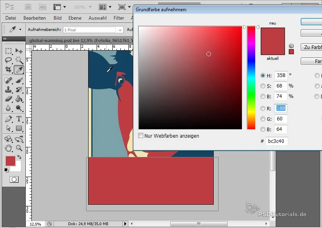Select the 3D Object Rotate tool
The width and height of the screenshot is (322, 228).
coord(8,139)
